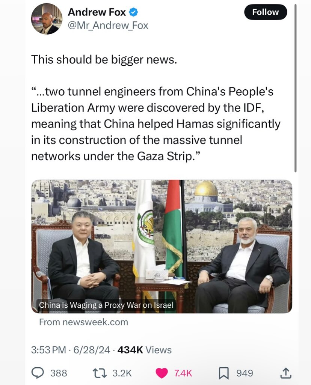311x385 pixels.
Task: Open the reply comment icon
Action: pos(38,373)
